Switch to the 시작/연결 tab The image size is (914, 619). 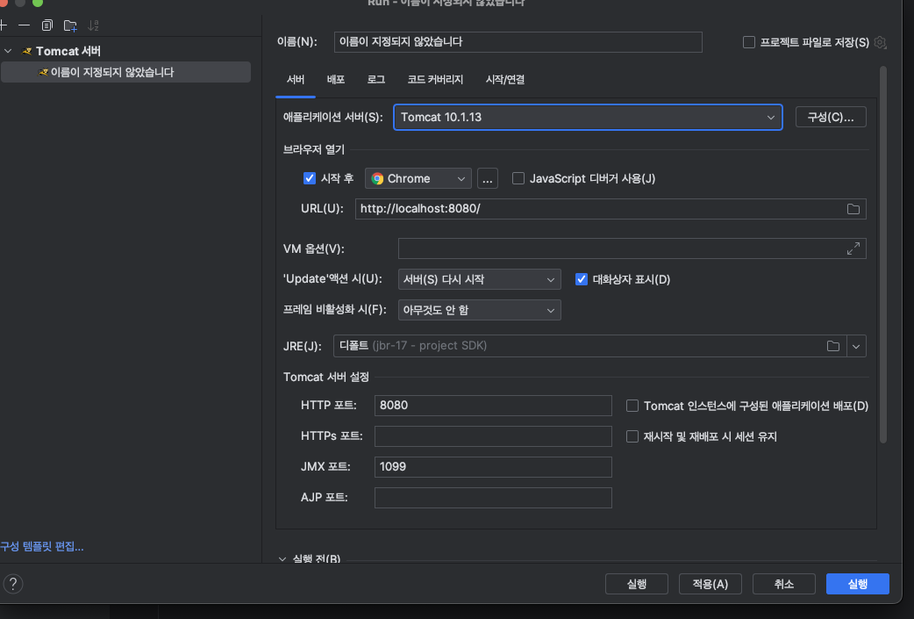504,79
